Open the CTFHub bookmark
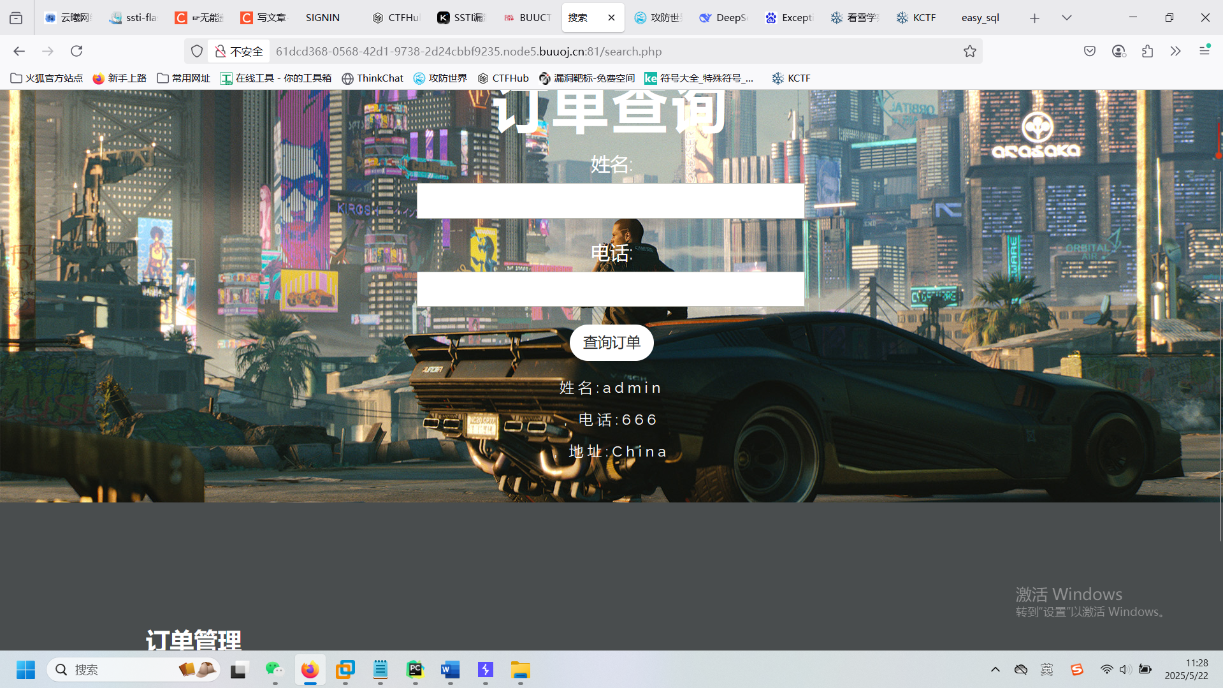 click(x=503, y=78)
